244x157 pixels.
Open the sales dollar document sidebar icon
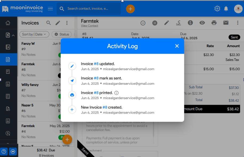[x=8, y=35]
